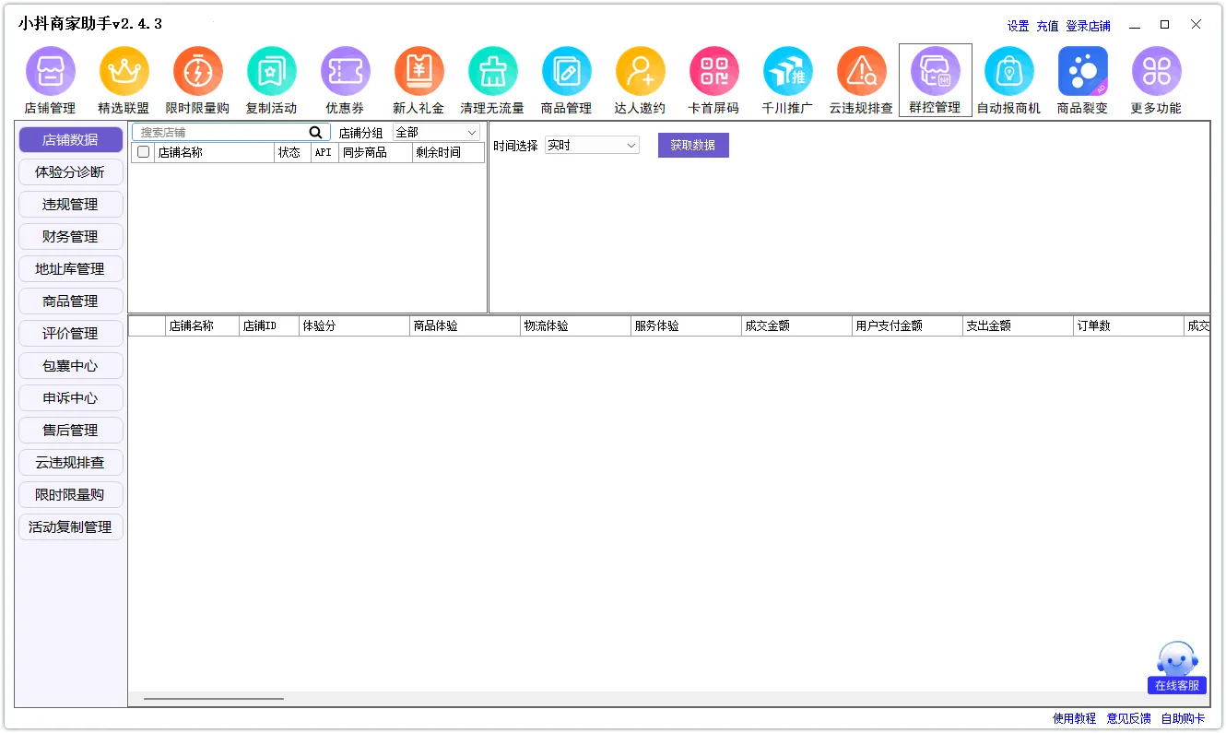Open the 时间选择 time dropdown
1226x733 pixels.
click(592, 146)
